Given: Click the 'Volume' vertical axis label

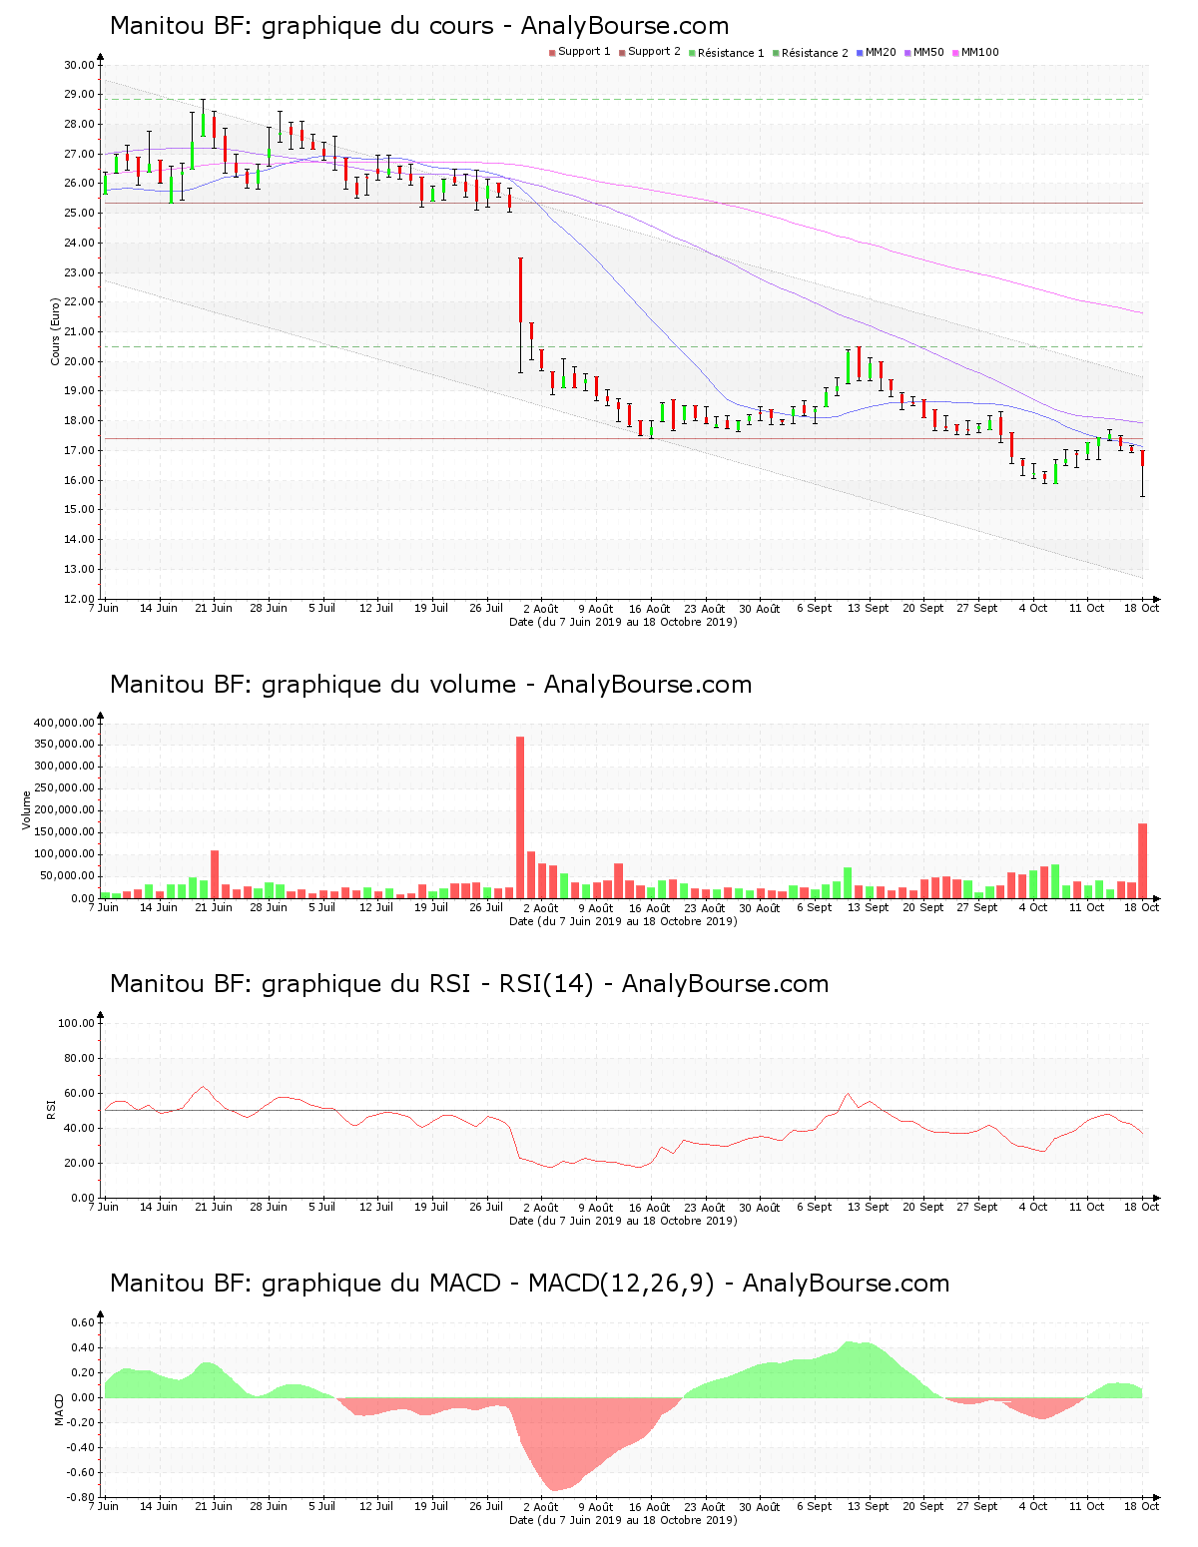Looking at the screenshot, I should pos(27,810).
